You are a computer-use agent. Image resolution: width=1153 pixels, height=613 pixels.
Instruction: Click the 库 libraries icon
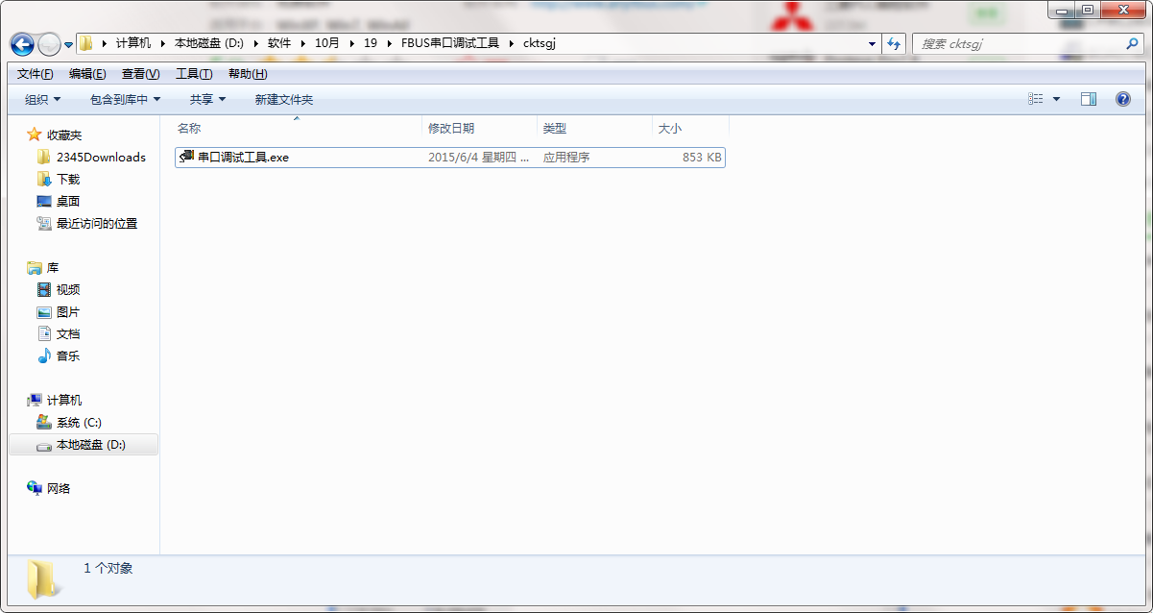(x=35, y=267)
